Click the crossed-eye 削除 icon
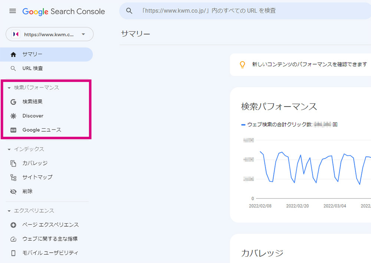Image resolution: width=371 pixels, height=263 pixels. (13, 191)
